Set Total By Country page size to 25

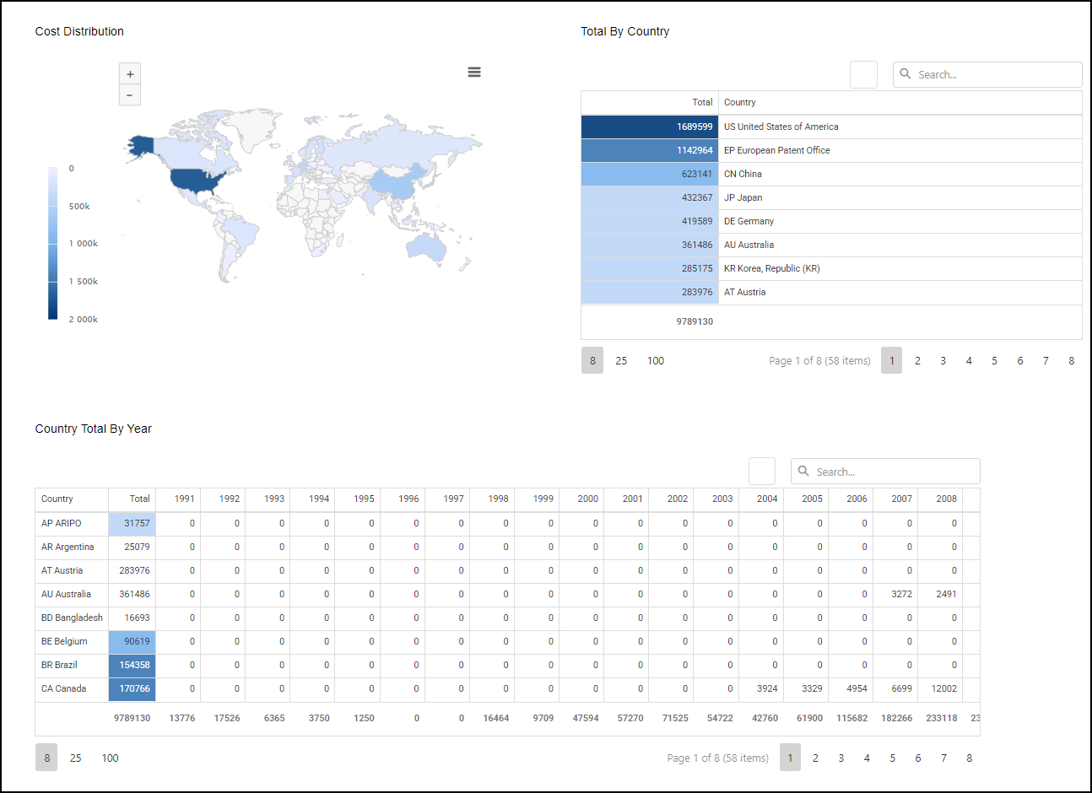[x=621, y=361]
